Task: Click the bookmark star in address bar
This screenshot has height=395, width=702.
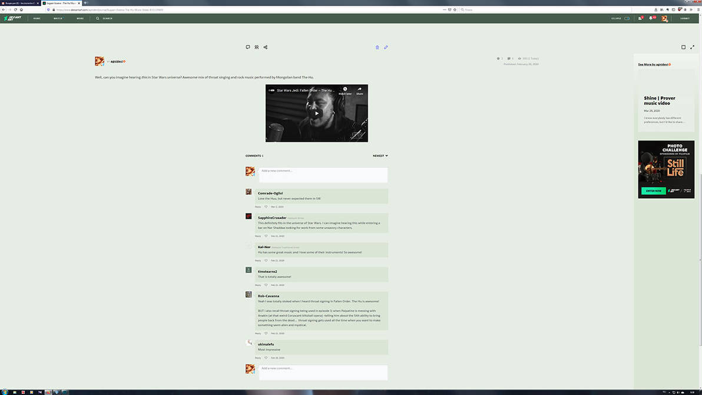Action: coord(455,9)
